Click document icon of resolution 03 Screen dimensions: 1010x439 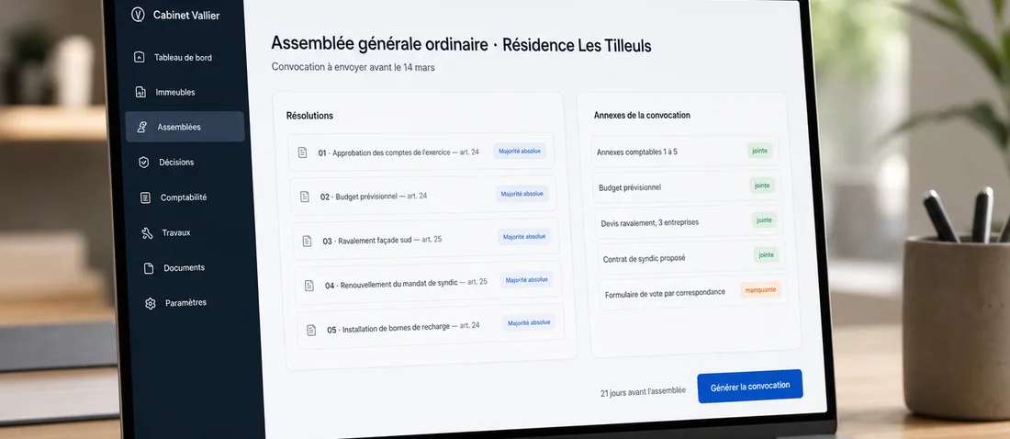click(308, 242)
